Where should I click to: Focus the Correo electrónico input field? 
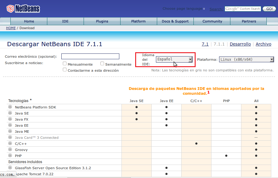(90, 56)
